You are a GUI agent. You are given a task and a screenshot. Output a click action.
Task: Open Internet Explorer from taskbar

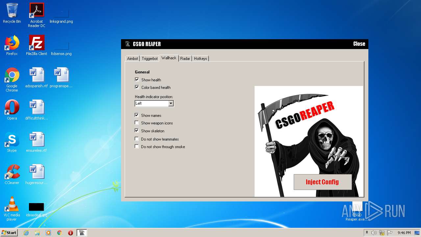(26, 233)
